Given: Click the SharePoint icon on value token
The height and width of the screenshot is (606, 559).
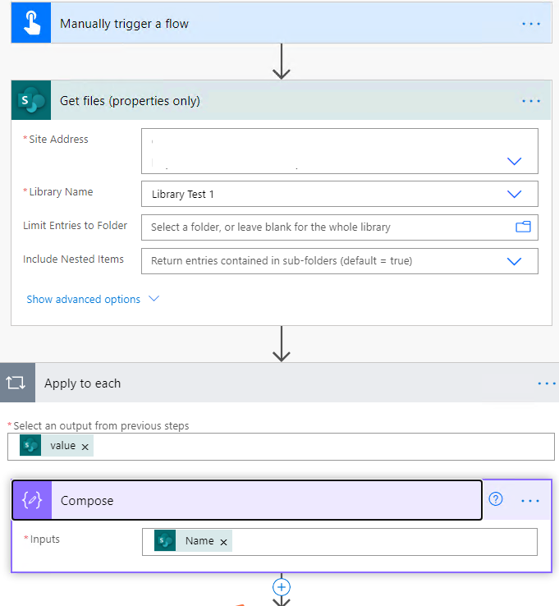Looking at the screenshot, I should click(x=30, y=446).
